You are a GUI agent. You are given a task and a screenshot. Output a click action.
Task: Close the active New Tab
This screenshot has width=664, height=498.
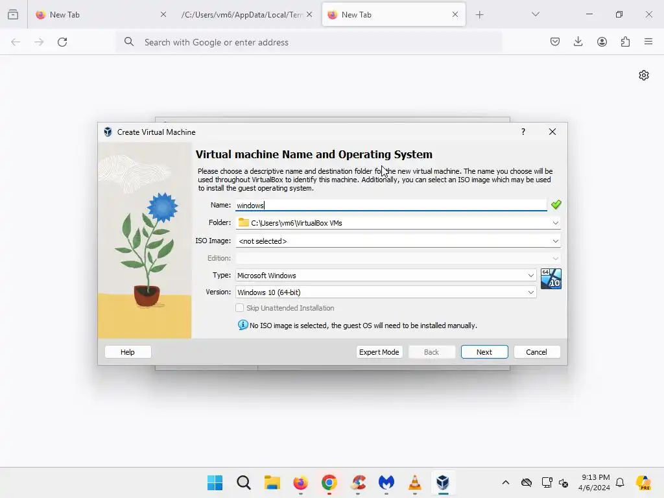click(x=455, y=14)
